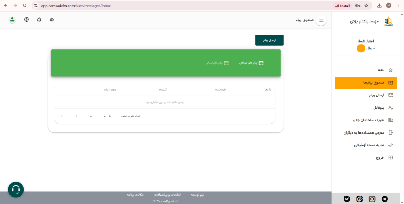Open the browser downloads icon
The height and width of the screenshot is (204, 404).
pyautogui.click(x=379, y=6)
